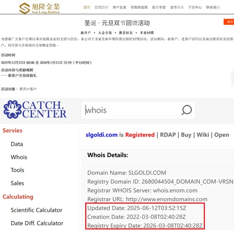This screenshot has height=231, width=234.
Task: Open the 开户交易 menu item
Action: point(120,7)
